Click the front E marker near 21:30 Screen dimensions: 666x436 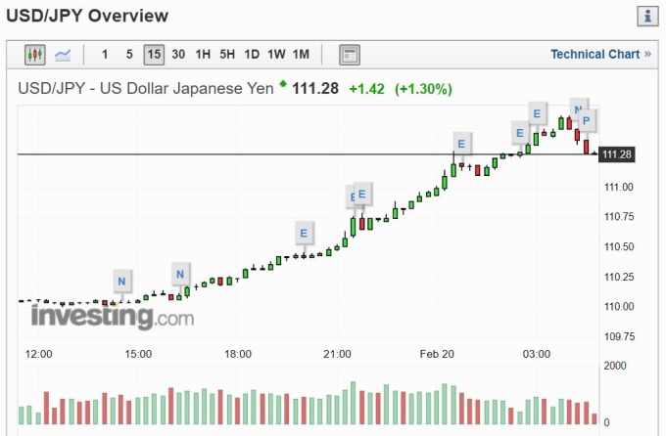coord(362,195)
